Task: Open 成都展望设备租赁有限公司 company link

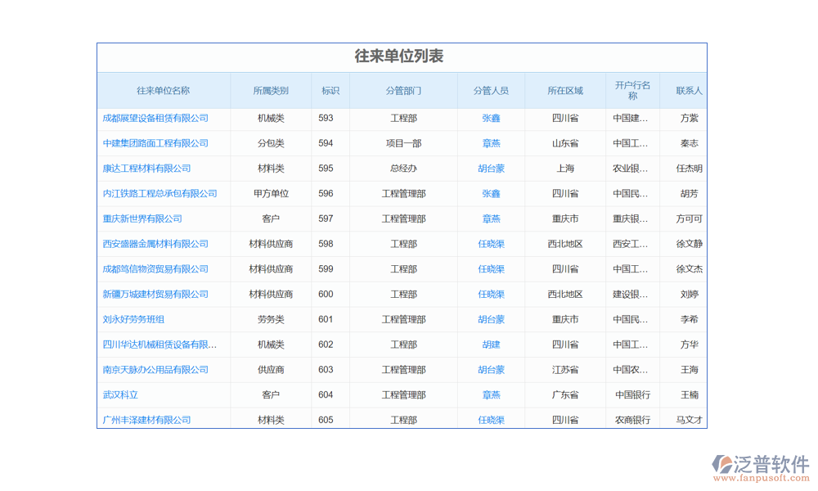Action: [x=155, y=118]
